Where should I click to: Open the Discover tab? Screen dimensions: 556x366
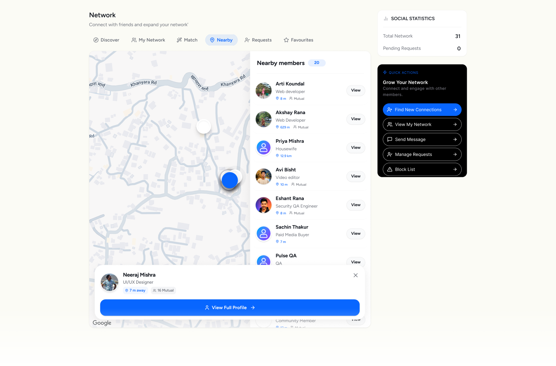pos(106,40)
